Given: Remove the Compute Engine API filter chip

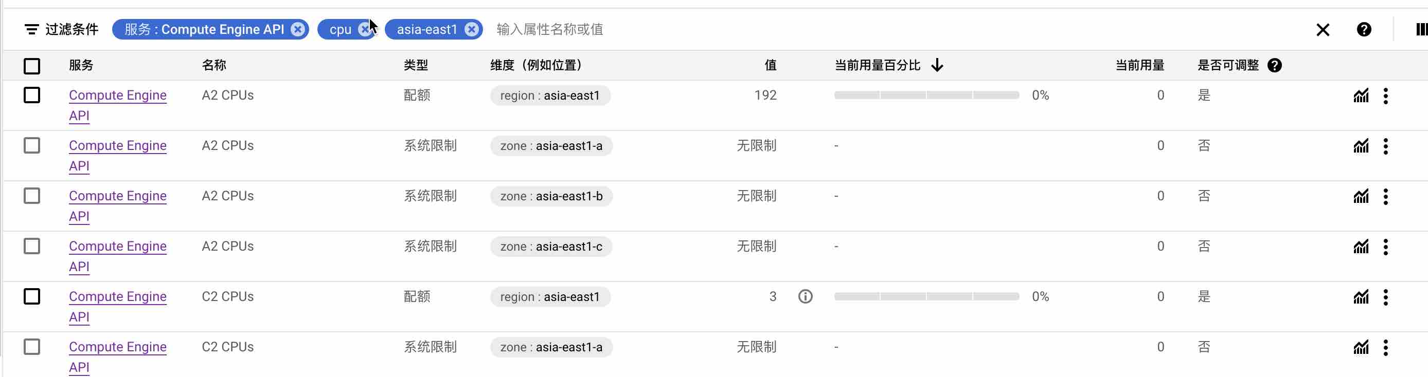Looking at the screenshot, I should [x=298, y=29].
